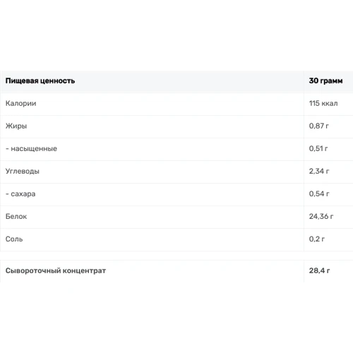
Task: Click the '115 ккал' value
Action: tap(323, 103)
